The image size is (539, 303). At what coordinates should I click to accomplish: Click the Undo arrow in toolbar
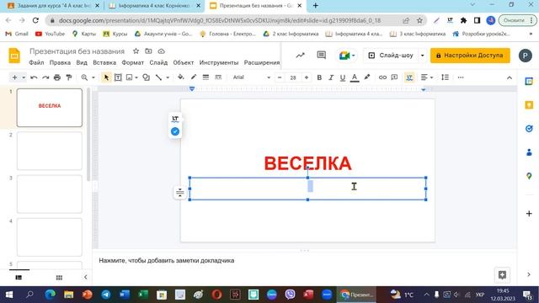coord(34,77)
